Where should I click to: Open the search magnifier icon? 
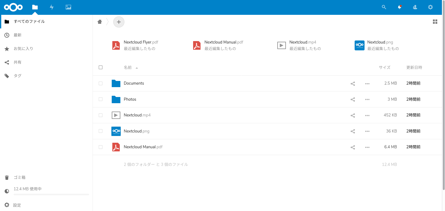tap(384, 7)
